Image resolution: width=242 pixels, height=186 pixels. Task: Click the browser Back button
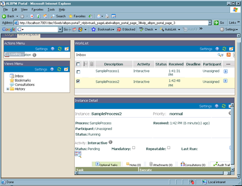pos(8,16)
